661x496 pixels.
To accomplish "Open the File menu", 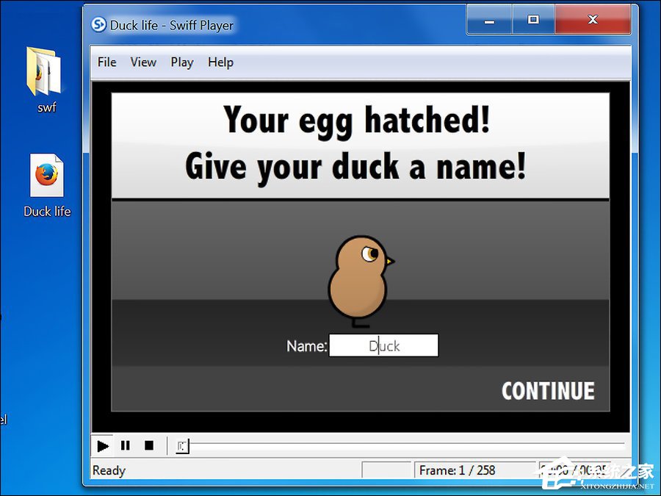I will [106, 62].
